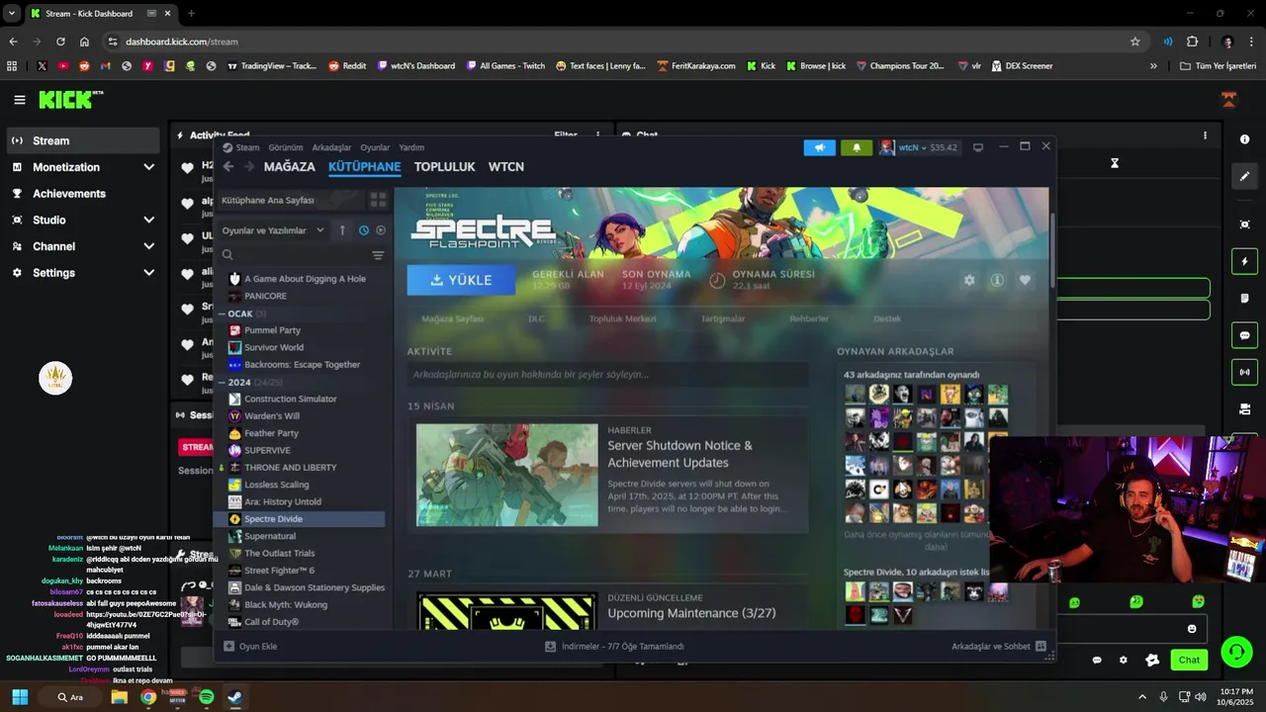Click Oyun Ekle button
This screenshot has height=712, width=1266.
[250, 646]
